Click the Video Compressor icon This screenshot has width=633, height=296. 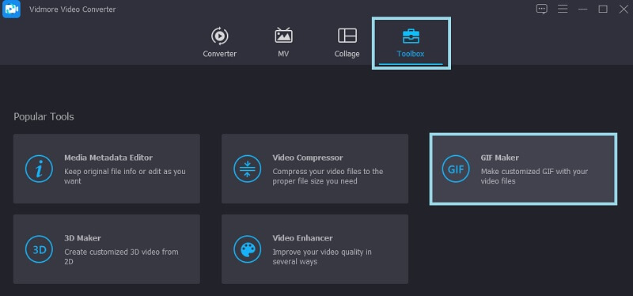click(248, 169)
